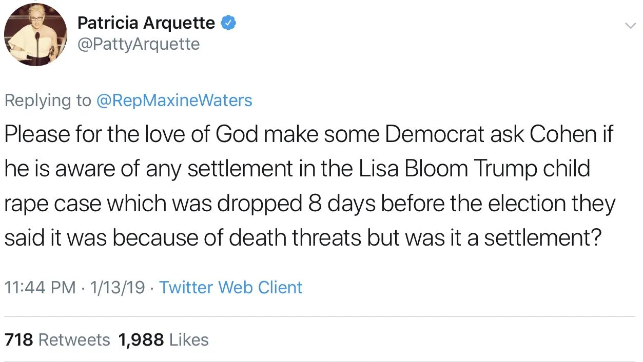643x362 pixels.
Task: Click the blue verified badge icon
Action: point(228,23)
